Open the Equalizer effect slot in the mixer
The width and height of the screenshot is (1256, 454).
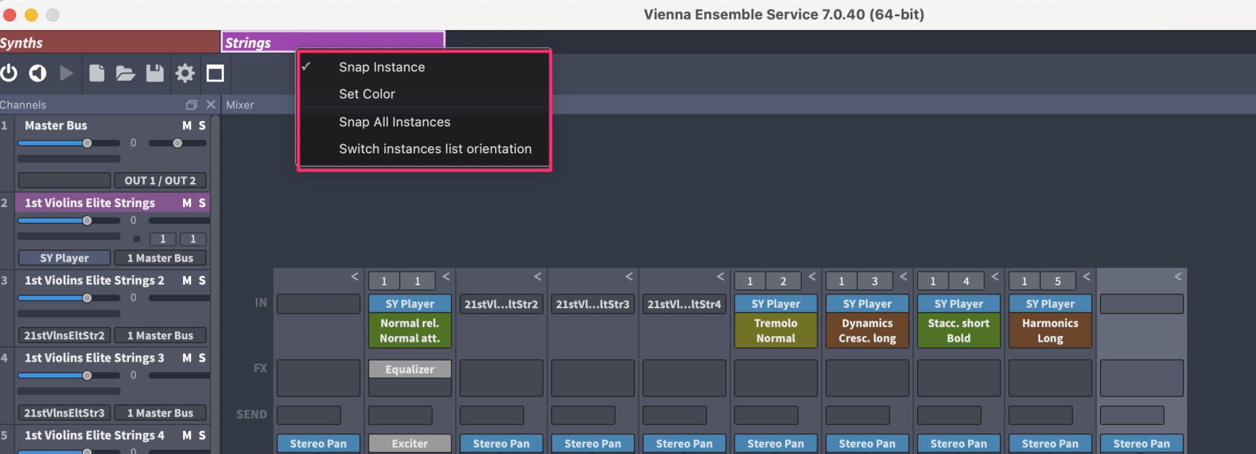tap(410, 369)
